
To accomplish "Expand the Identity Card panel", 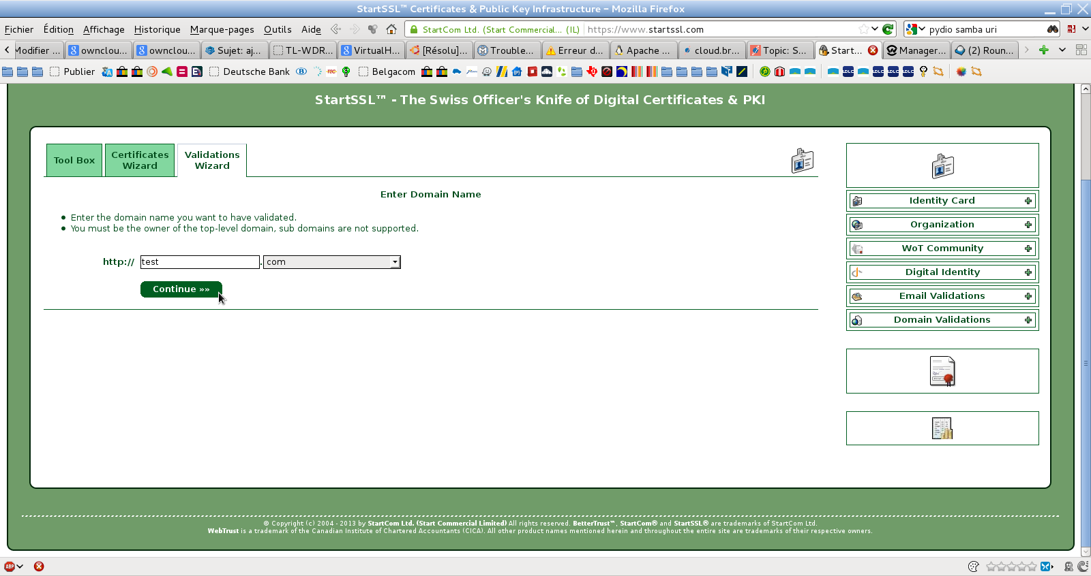I will click(x=942, y=201).
